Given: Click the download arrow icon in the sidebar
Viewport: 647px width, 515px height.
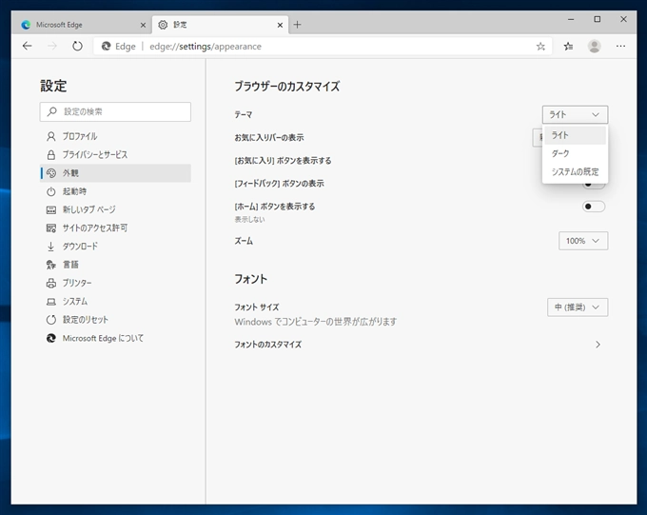Looking at the screenshot, I should tap(50, 247).
